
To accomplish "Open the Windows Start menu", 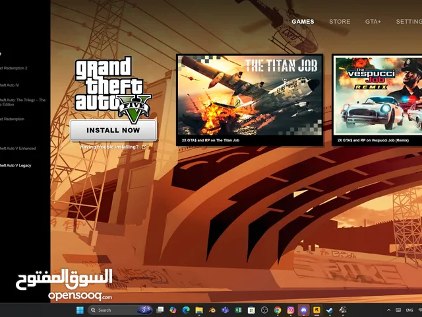I will pos(80,310).
